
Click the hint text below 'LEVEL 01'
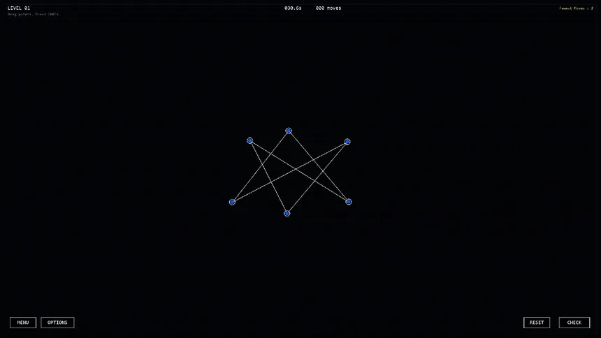(x=34, y=14)
